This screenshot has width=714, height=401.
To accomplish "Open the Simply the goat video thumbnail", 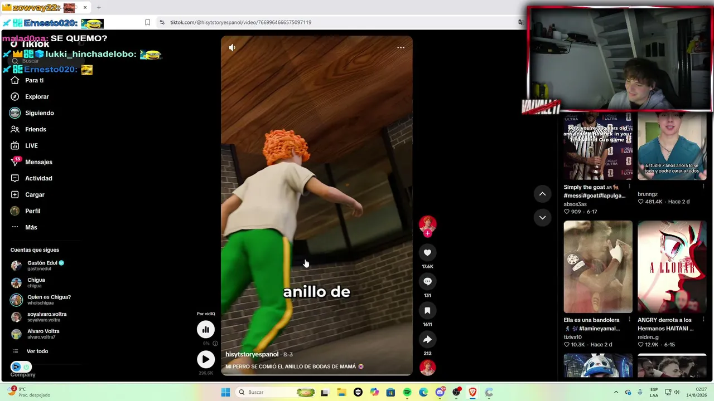I will coord(598,146).
